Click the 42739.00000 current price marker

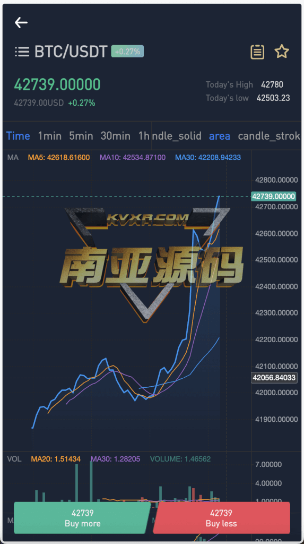274,197
